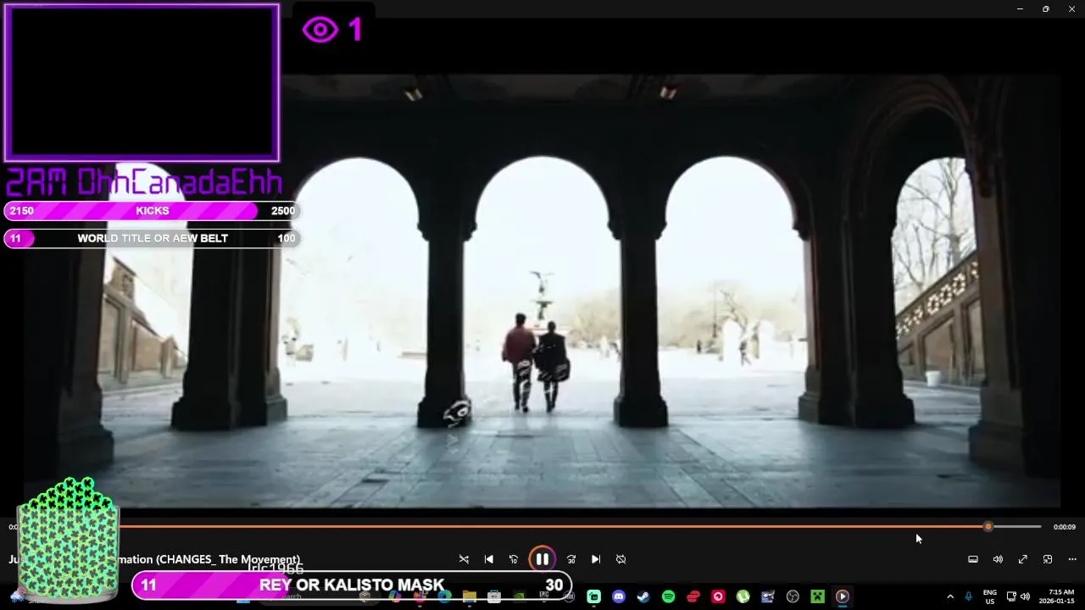Open the taskbar app left of OBS
Image resolution: width=1085 pixels, height=610 pixels.
[x=768, y=596]
